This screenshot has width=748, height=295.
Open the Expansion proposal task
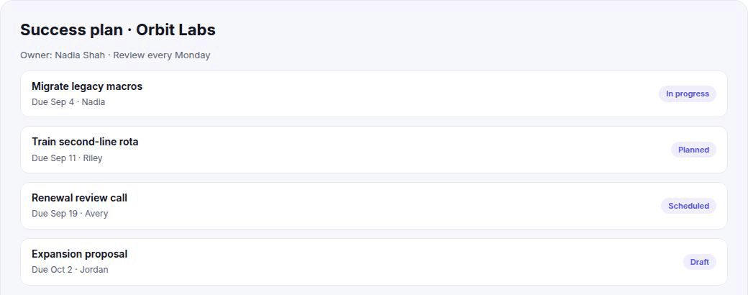79,254
